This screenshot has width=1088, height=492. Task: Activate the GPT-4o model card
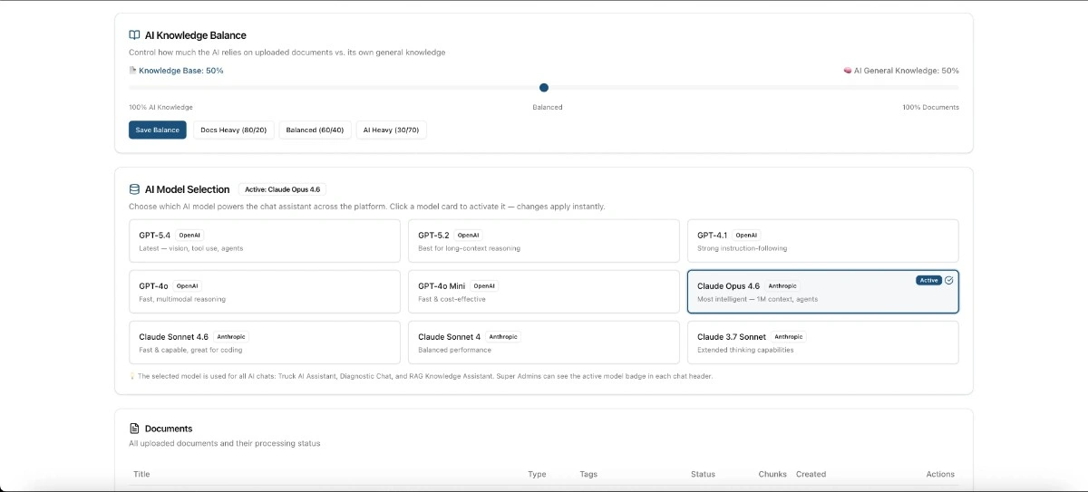265,292
